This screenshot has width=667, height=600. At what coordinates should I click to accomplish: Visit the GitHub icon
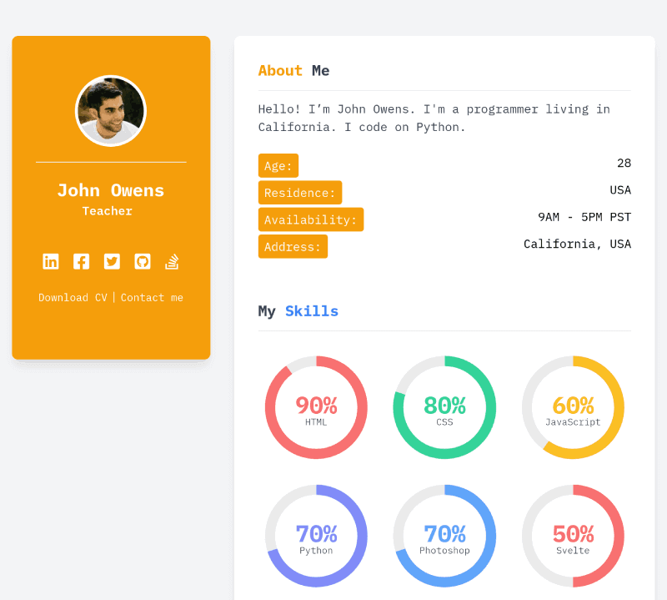pos(142,261)
